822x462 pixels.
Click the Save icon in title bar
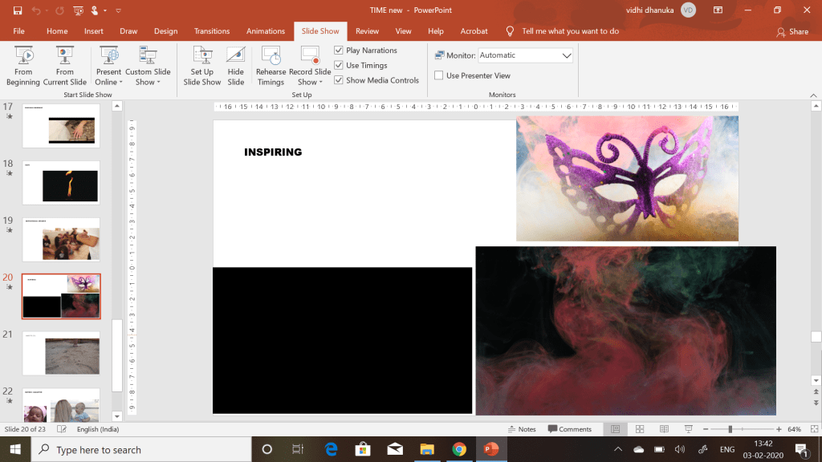(17, 10)
